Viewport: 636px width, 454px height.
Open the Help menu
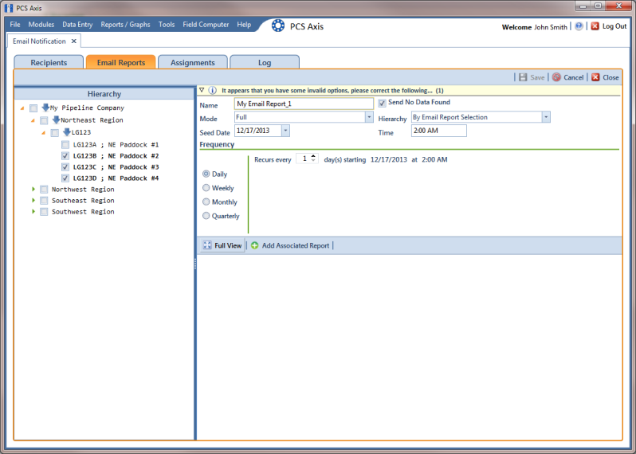click(x=244, y=25)
